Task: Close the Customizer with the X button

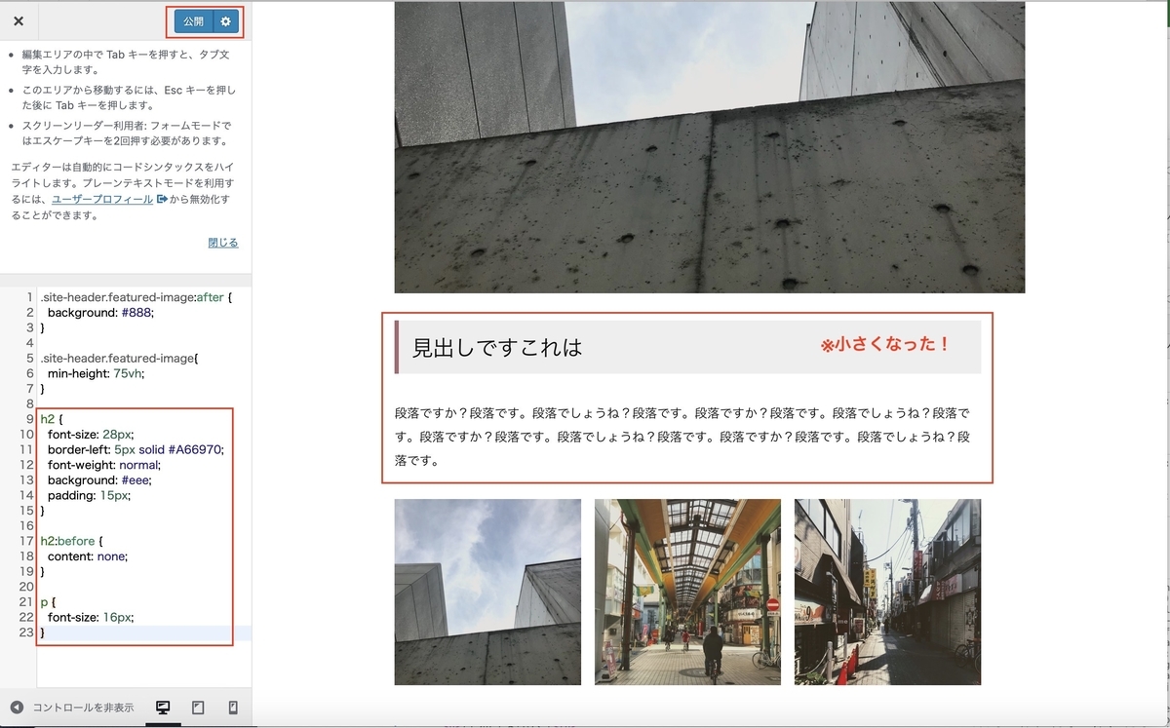Action: [19, 20]
